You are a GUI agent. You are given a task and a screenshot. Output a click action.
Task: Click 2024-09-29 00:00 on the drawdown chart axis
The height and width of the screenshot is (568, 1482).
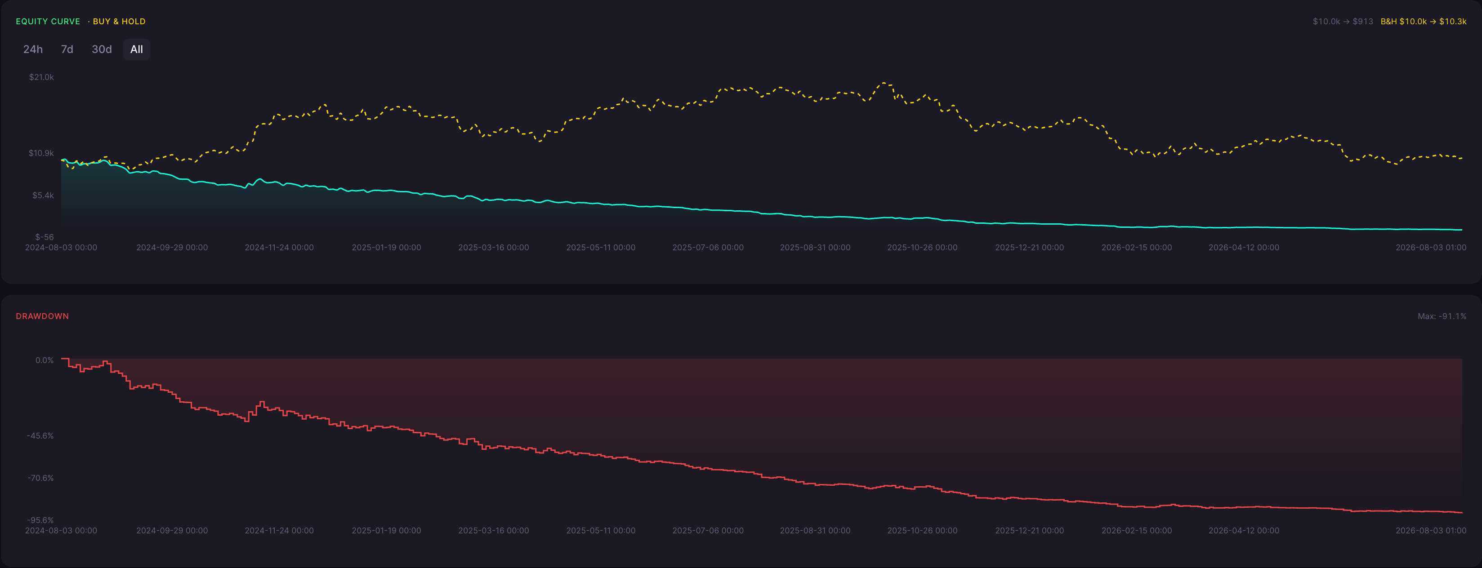(172, 531)
